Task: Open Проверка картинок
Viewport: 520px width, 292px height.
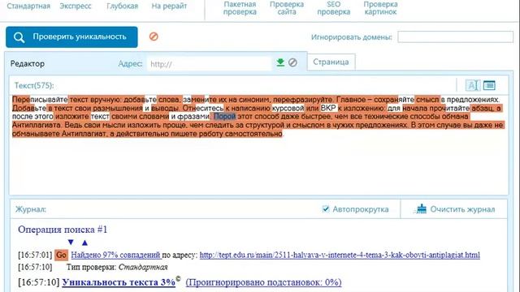Action: [x=380, y=8]
